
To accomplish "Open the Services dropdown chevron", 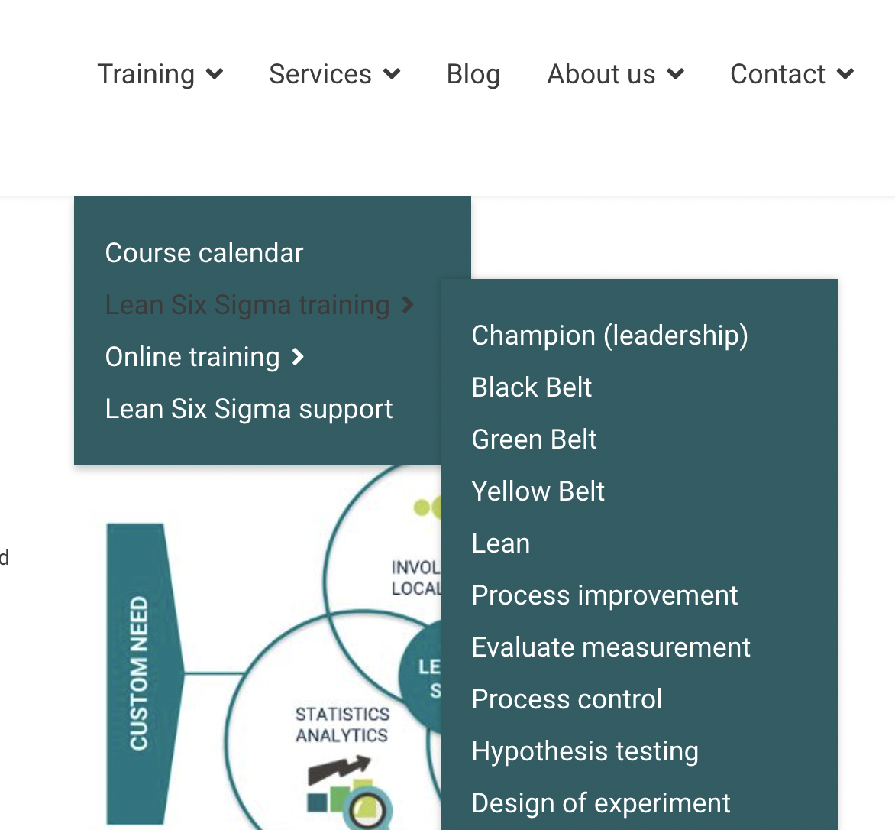I will tap(392, 74).
